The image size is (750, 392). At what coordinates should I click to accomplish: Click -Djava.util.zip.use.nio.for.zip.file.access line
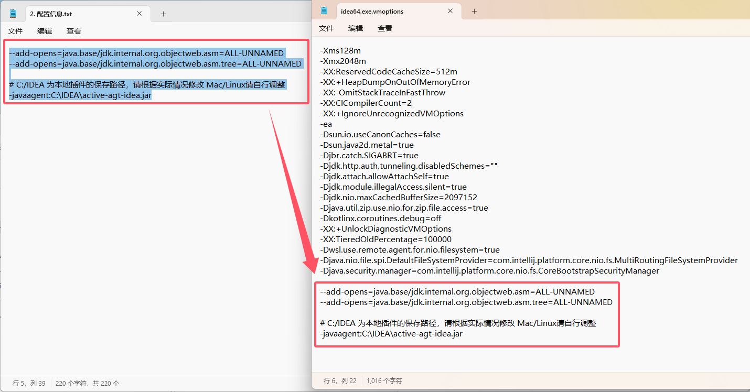(404, 208)
